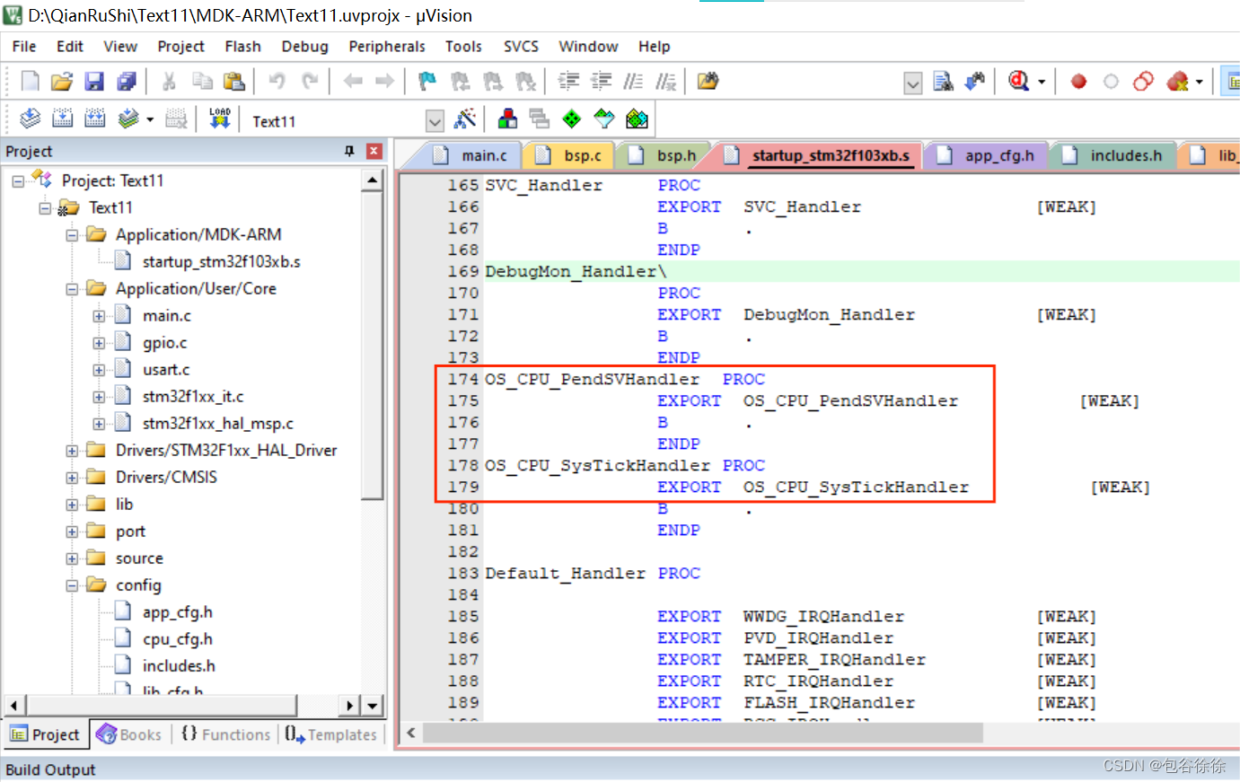Download to flash with the LOAD icon
The height and width of the screenshot is (782, 1240).
pyautogui.click(x=220, y=119)
